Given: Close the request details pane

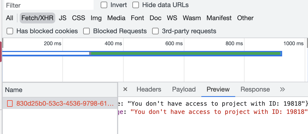Looking at the screenshot, I should point(125,89).
